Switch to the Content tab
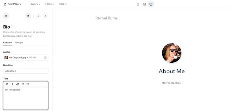229x111 pixels. tap(8, 43)
